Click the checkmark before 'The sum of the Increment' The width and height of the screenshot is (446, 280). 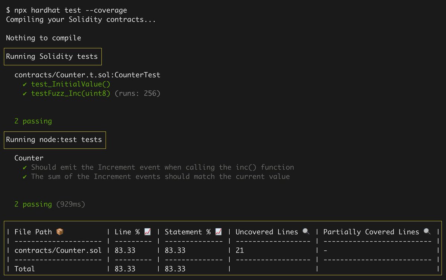click(x=25, y=177)
